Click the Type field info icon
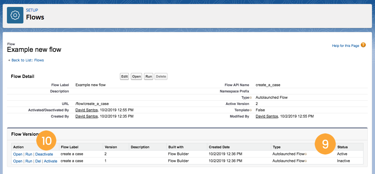 251,98
